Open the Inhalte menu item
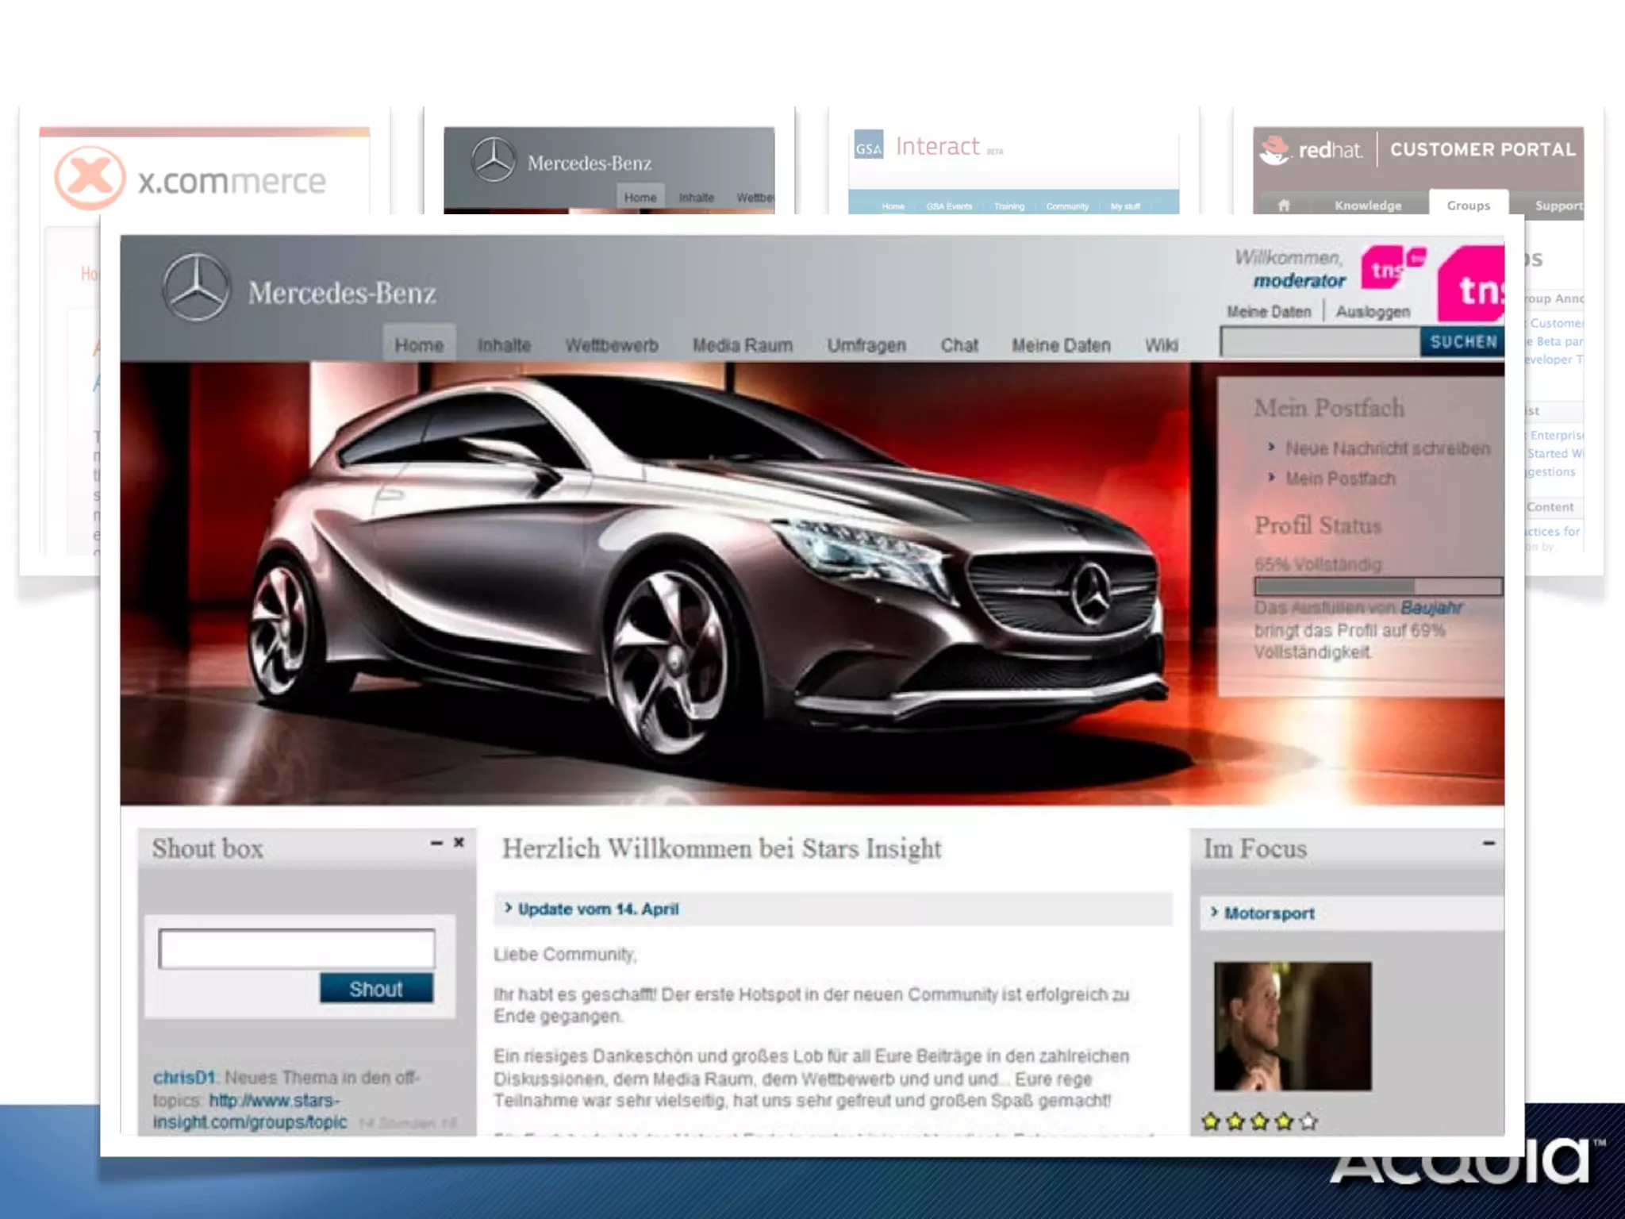 (504, 345)
